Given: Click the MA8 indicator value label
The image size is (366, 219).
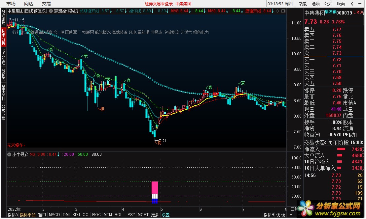Looking at the screenshot, I should point(181,11).
